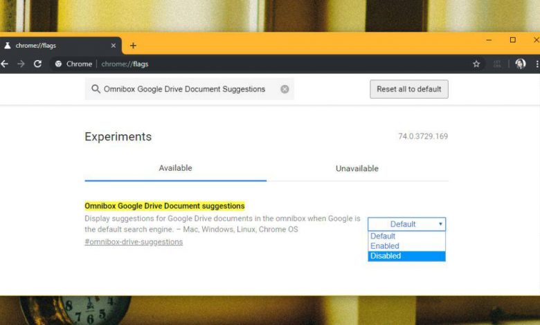Reload the chrome://flags page
The height and width of the screenshot is (325, 540).
point(37,64)
